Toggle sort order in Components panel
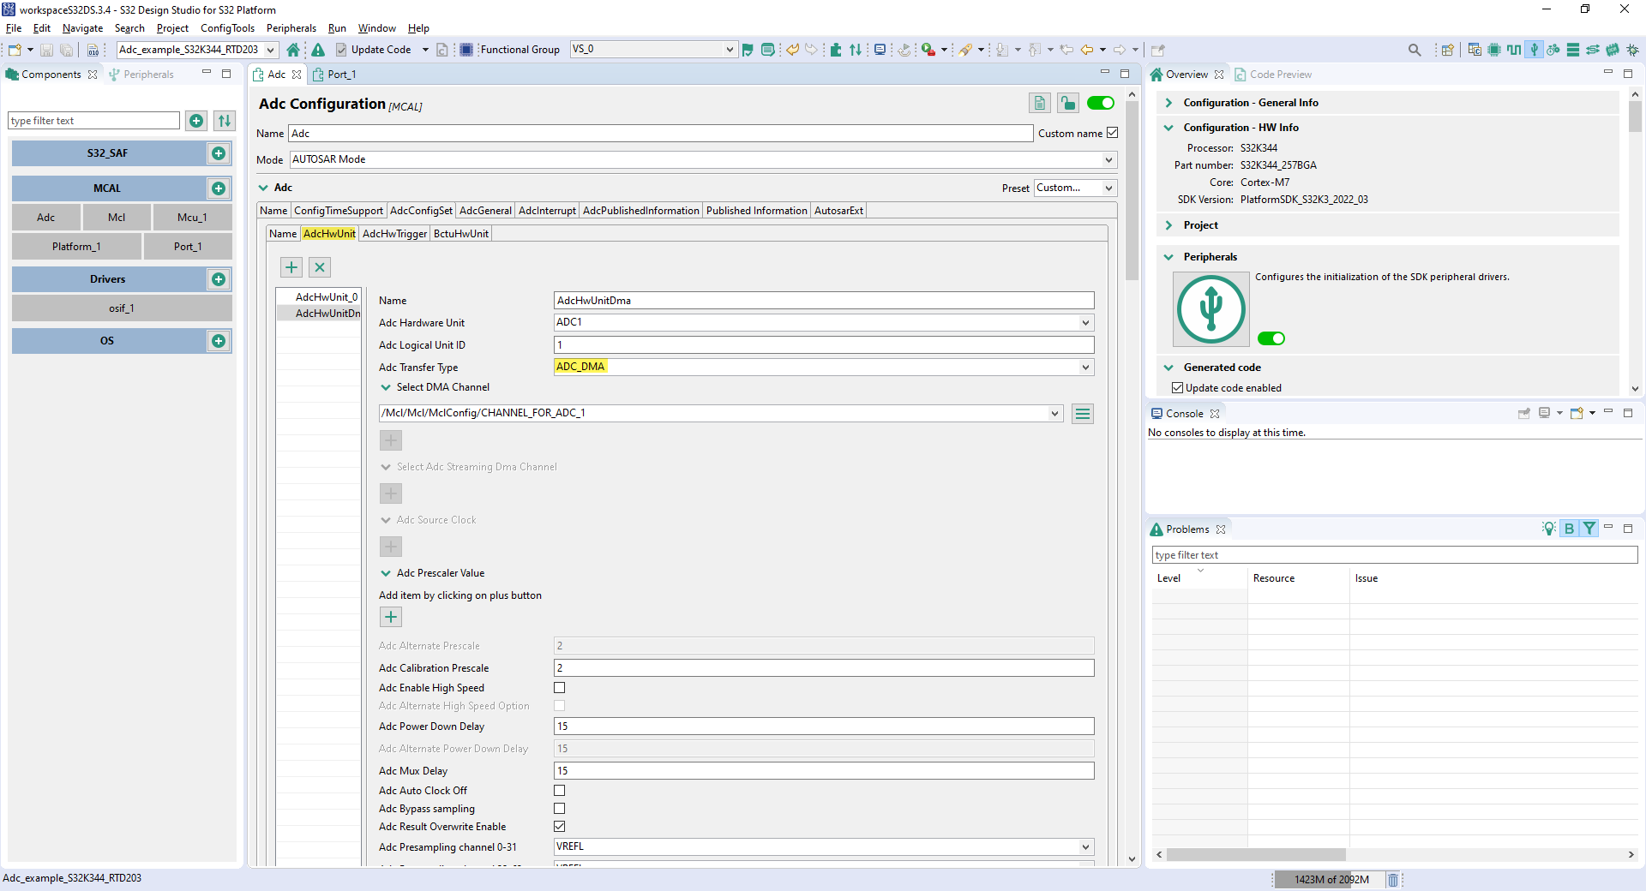The image size is (1646, 891). (225, 121)
